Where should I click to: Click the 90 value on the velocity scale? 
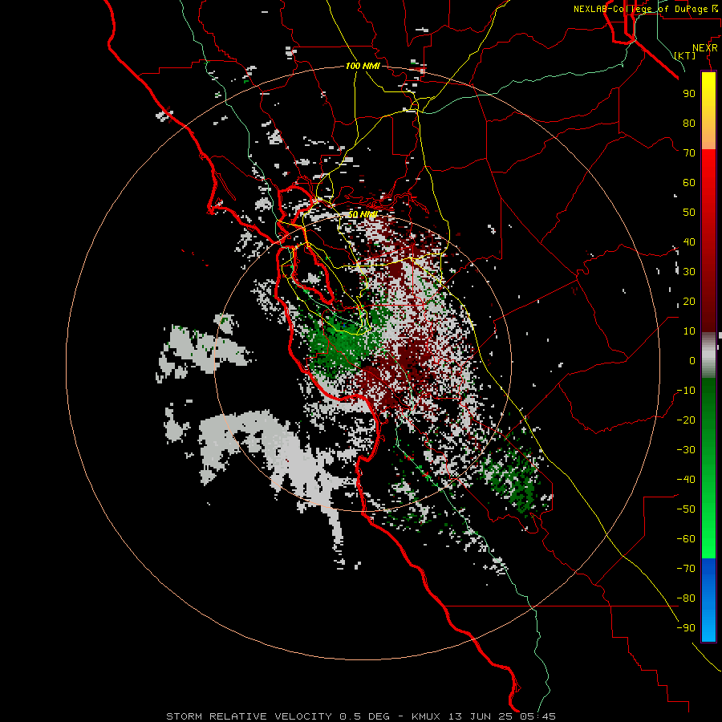click(689, 94)
